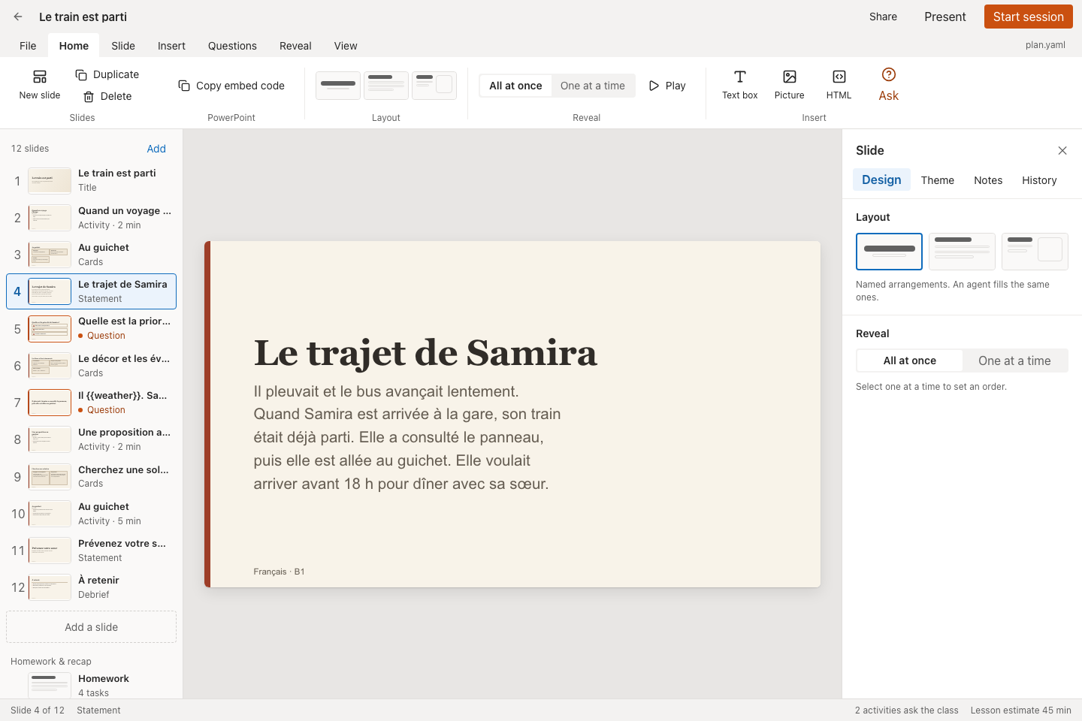Create a new slide from ribbon
Viewport: 1082px width, 721px height.
click(40, 85)
